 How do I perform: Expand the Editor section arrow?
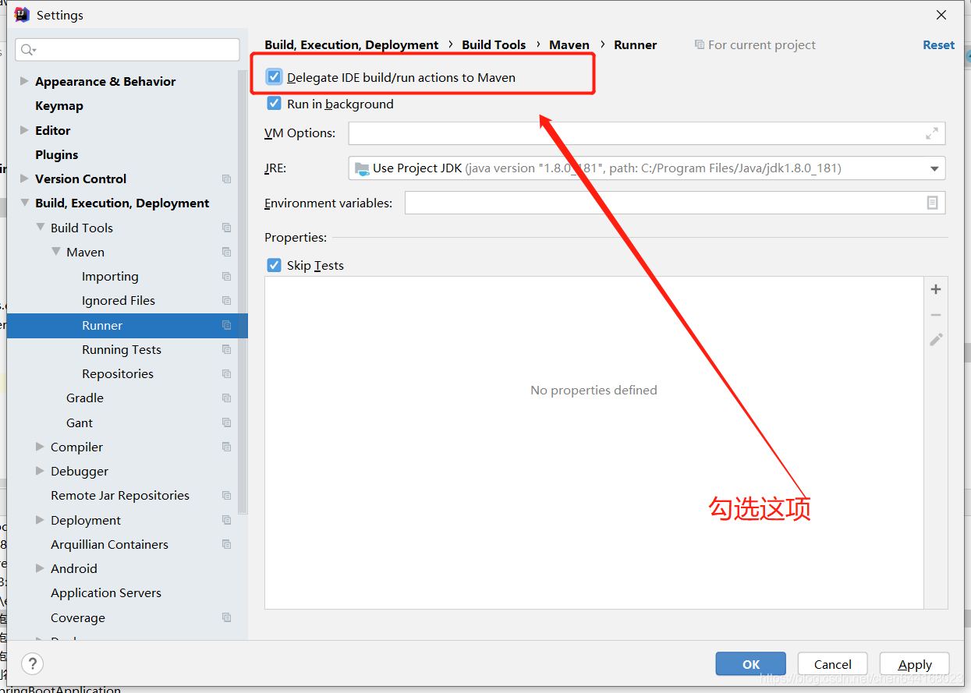point(24,130)
